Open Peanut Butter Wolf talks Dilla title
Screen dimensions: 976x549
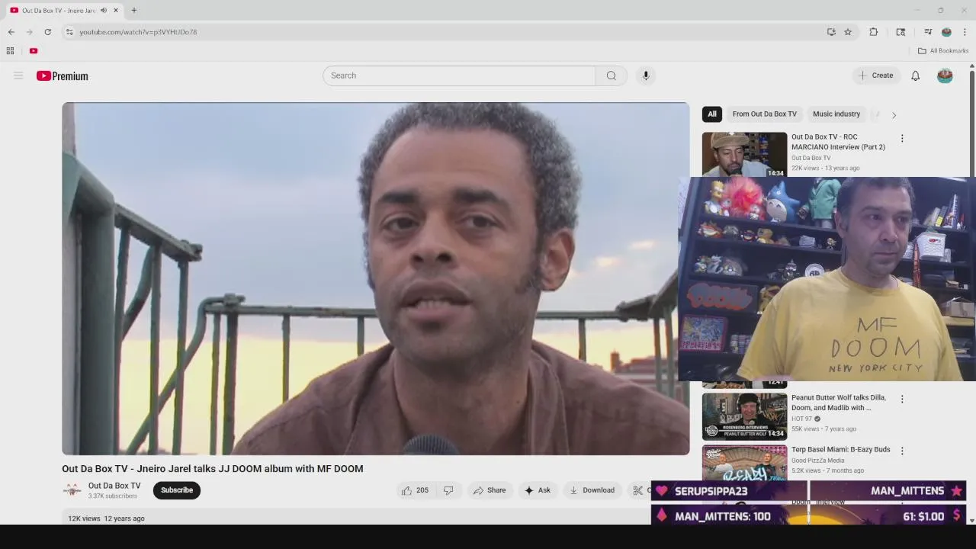(x=839, y=403)
